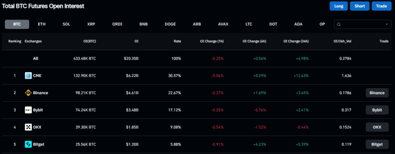
Task: Switch to the ORDI tab
Action: tap(117, 24)
